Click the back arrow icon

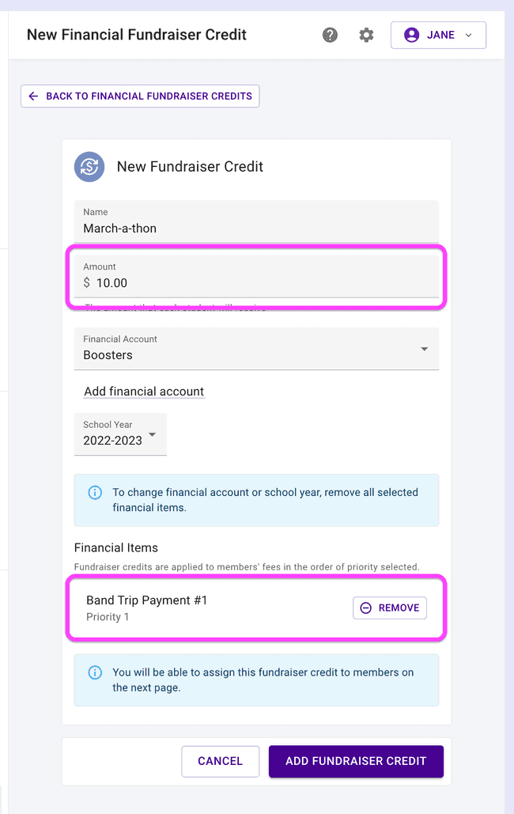(x=33, y=97)
